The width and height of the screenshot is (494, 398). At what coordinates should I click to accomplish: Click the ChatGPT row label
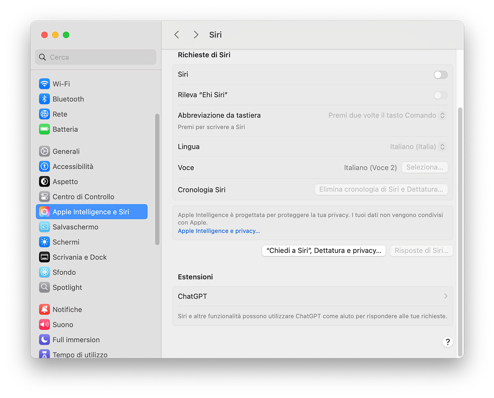click(192, 296)
